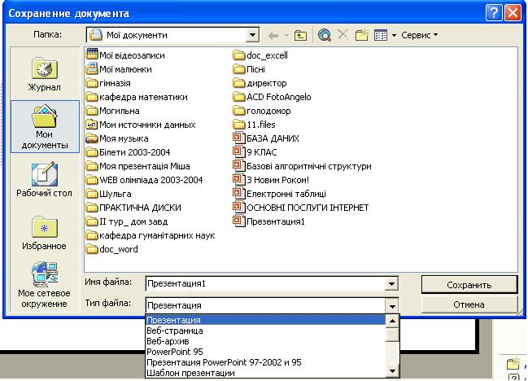Select ІІ тур_ дом завд folder
528x381 pixels.
coord(127,221)
